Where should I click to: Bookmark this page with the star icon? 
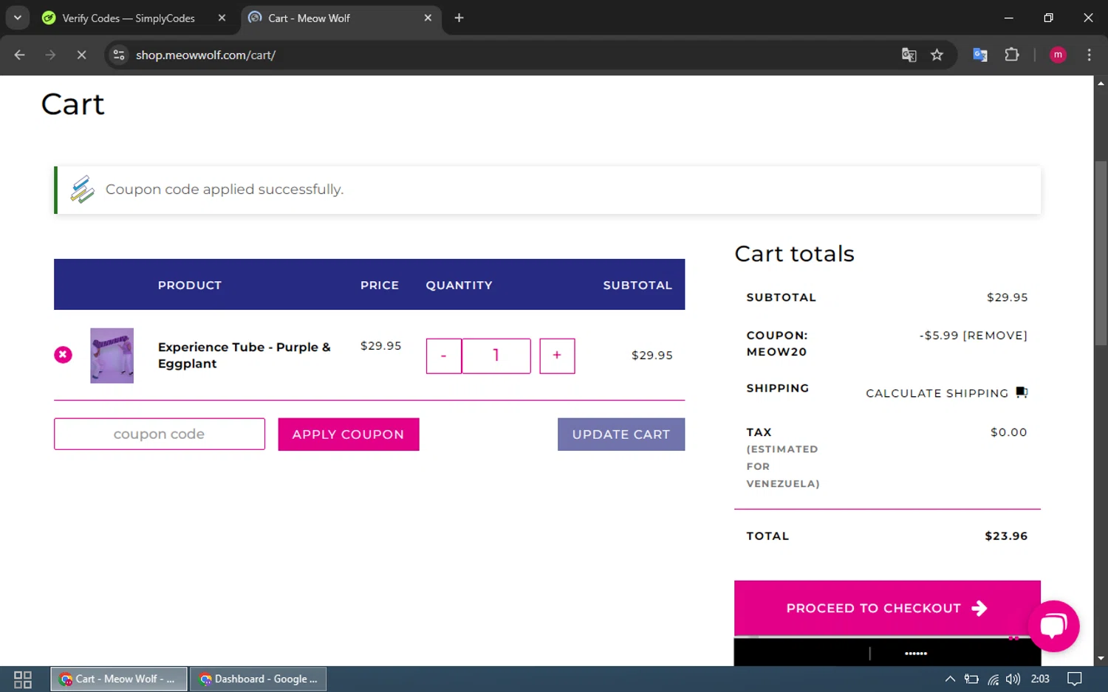click(x=937, y=55)
